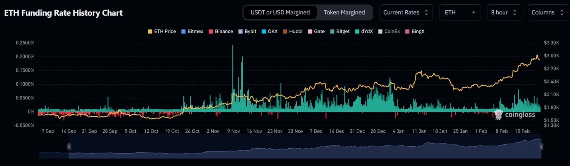
Task: Click the $3.00K price axis label
Action: (x=552, y=56)
